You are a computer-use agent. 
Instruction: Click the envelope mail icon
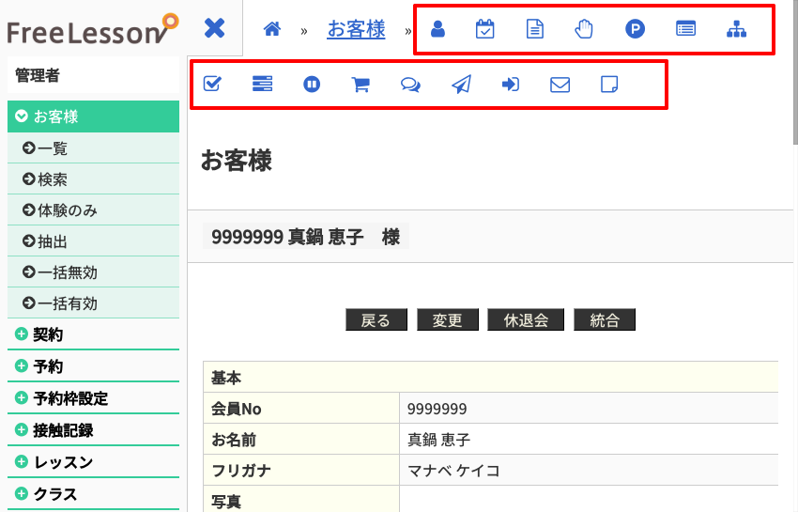click(560, 85)
